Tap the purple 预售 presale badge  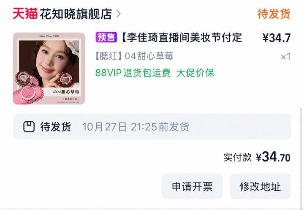106,37
